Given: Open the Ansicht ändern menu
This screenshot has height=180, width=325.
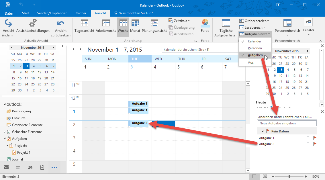Looking at the screenshot, I should (x=9, y=28).
